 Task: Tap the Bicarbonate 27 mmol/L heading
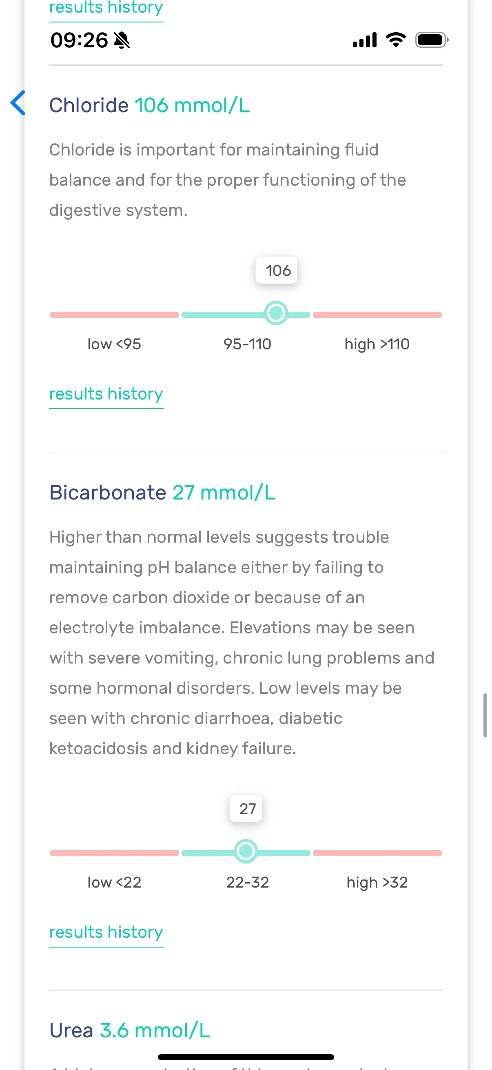(x=162, y=493)
